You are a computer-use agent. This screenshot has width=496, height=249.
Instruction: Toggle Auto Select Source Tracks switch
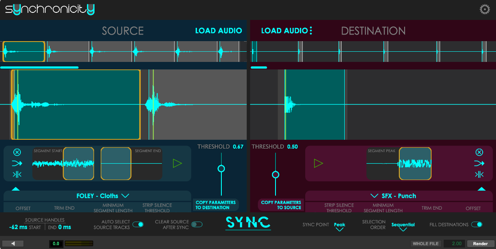click(x=138, y=224)
